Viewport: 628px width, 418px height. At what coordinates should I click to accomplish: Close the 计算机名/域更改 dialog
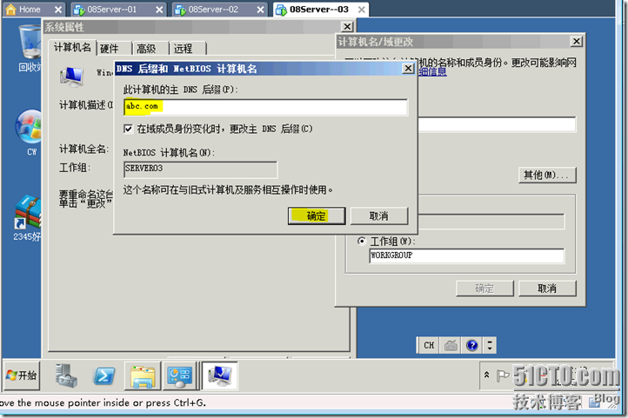[576, 41]
